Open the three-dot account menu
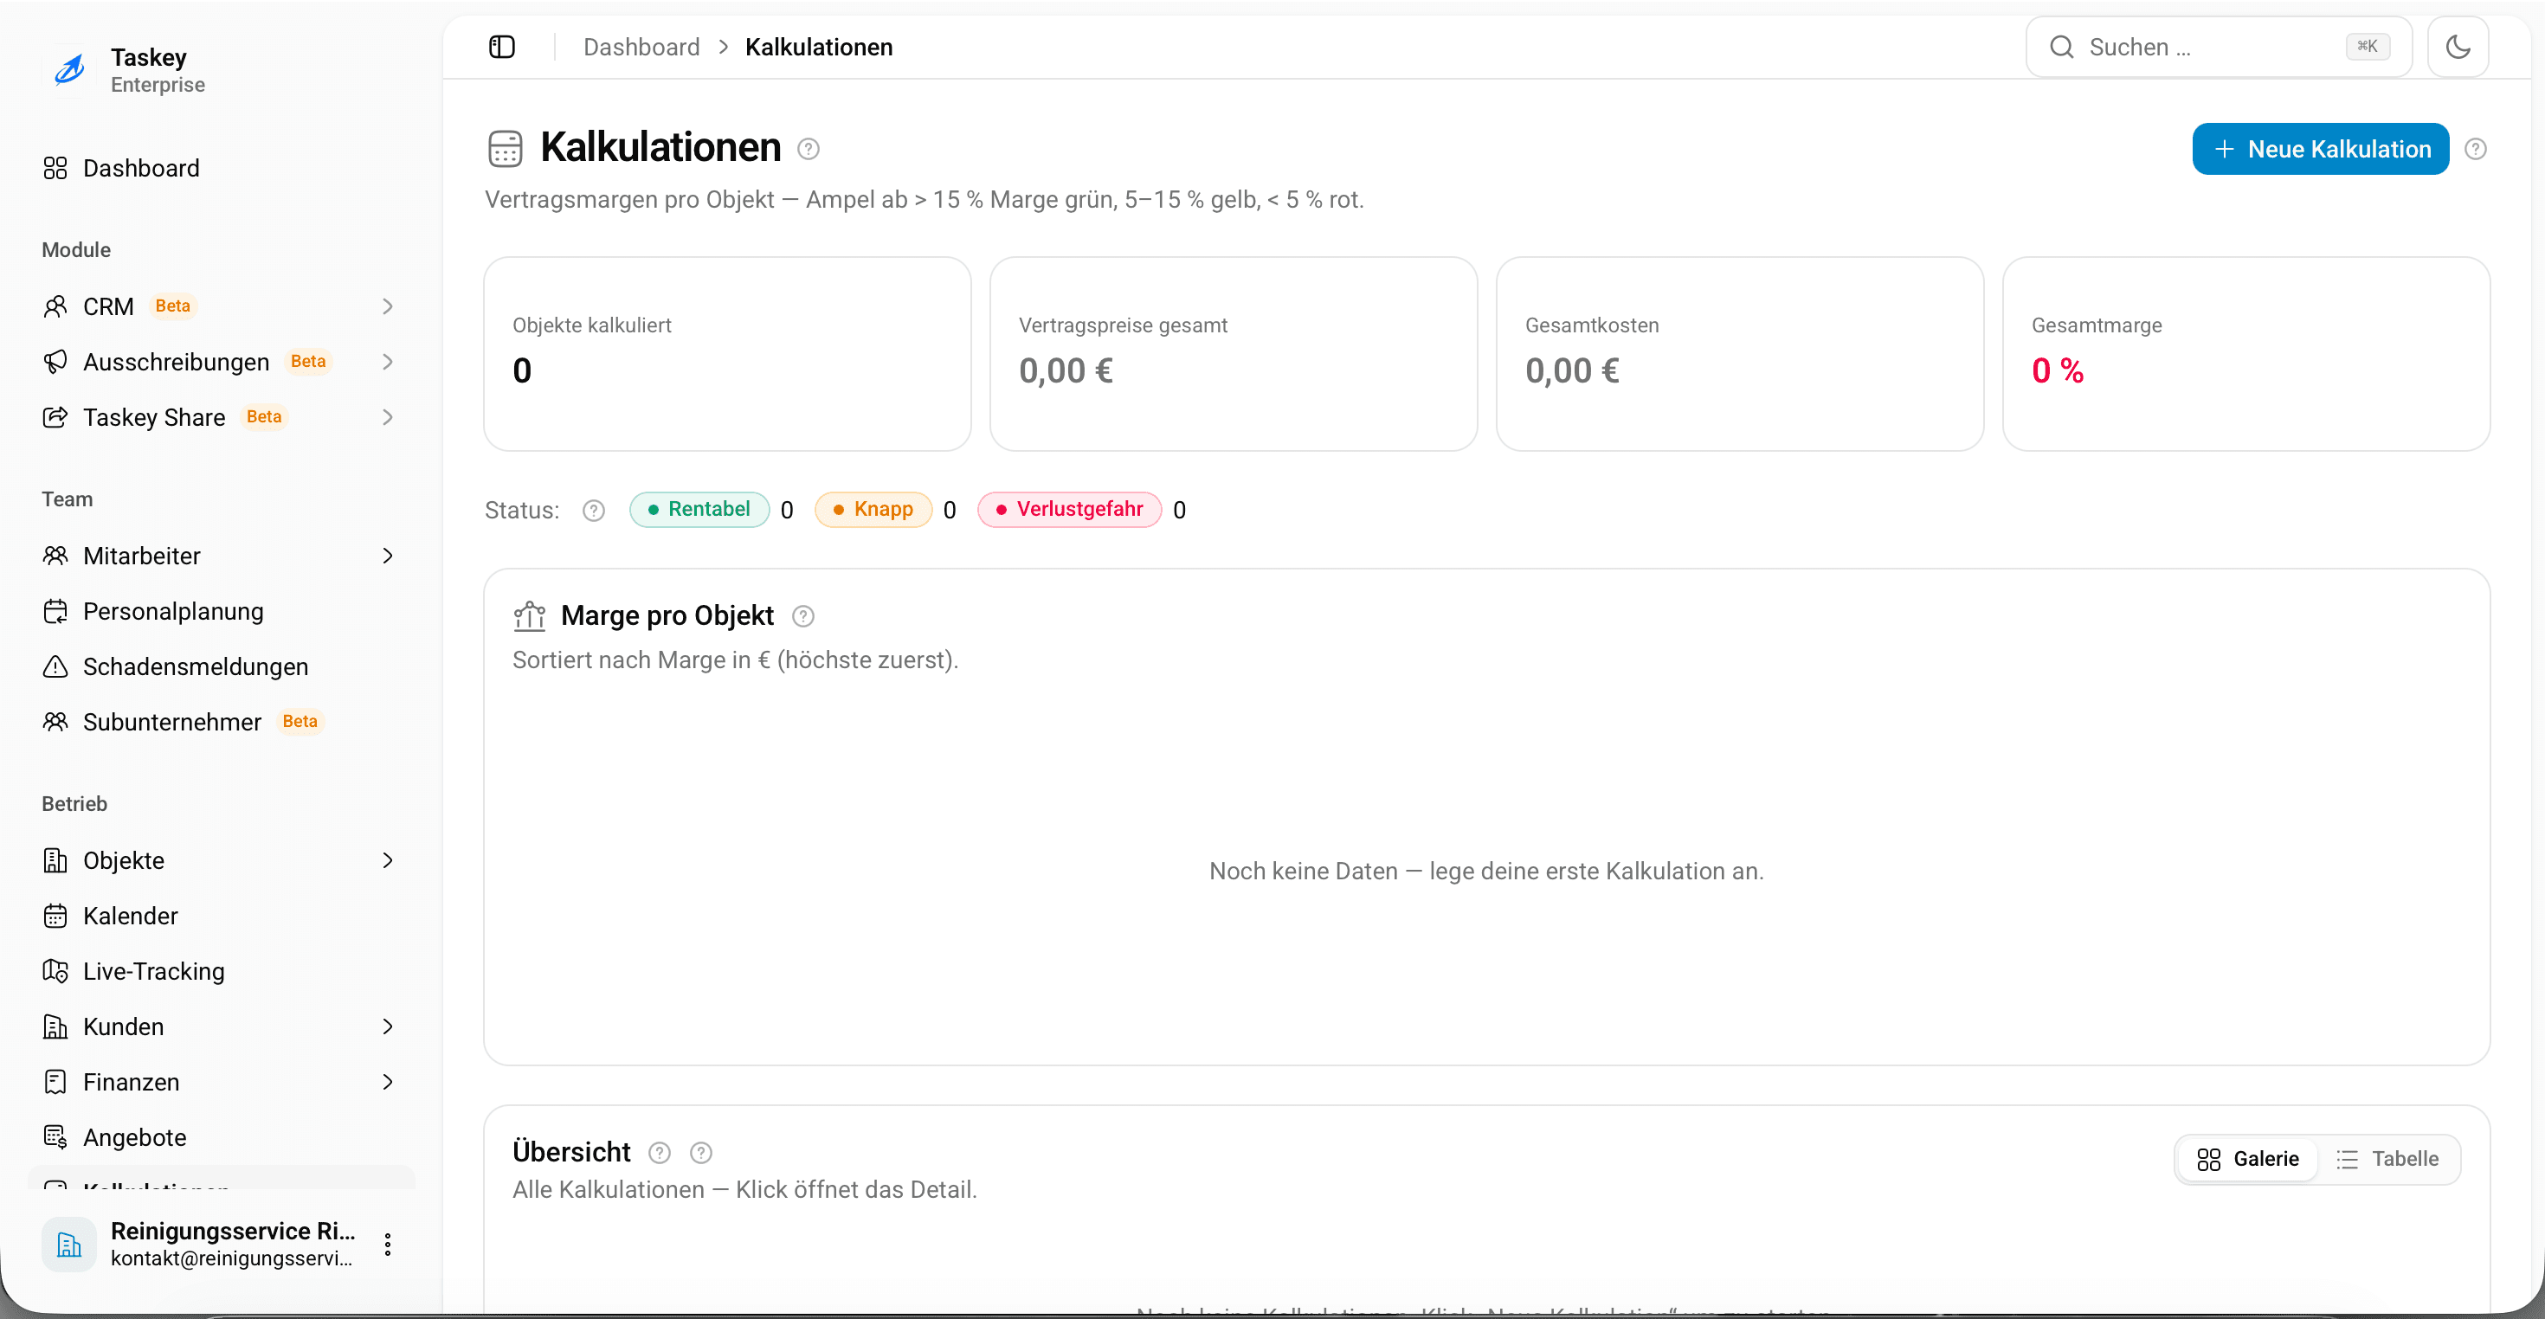Viewport: 2545px width, 1319px height. [x=389, y=1244]
